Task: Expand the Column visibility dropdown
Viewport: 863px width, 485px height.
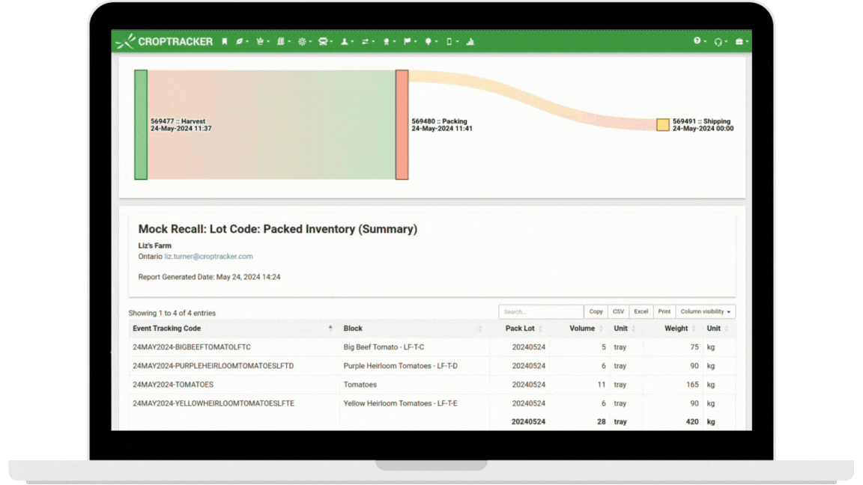Action: coord(706,312)
